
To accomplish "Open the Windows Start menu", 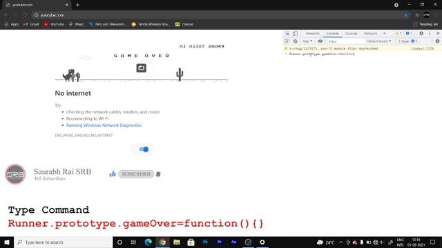I will click(7, 242).
